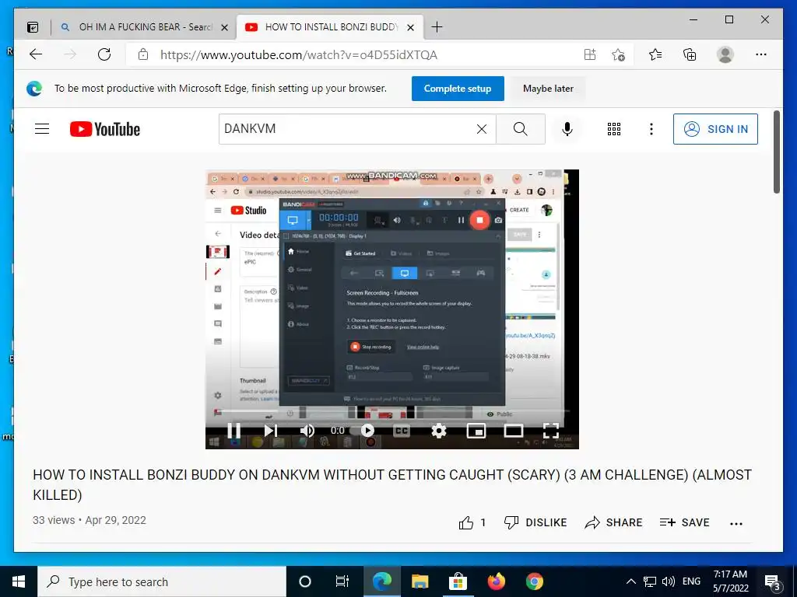Open the ENG language switcher
Viewport: 797px width, 597px height.
tap(691, 581)
